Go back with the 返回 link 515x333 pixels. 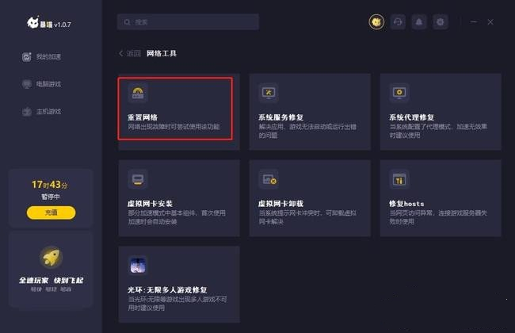point(130,54)
